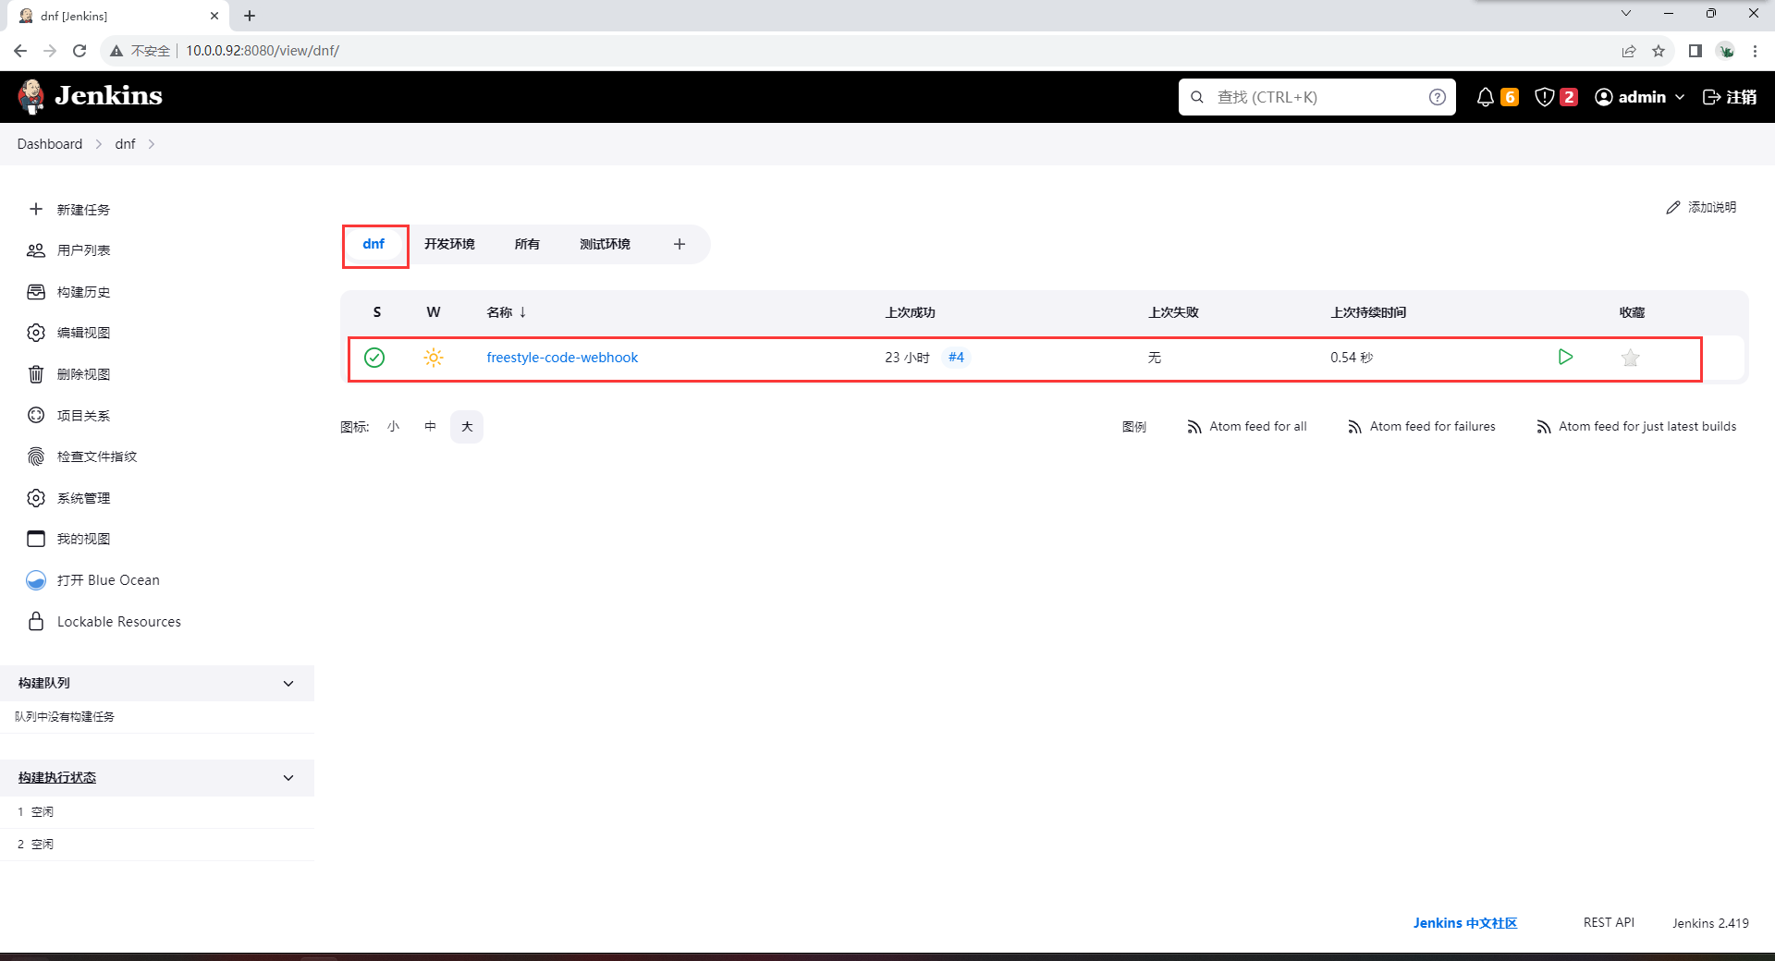Sort by 上次成功 column header

click(x=910, y=312)
